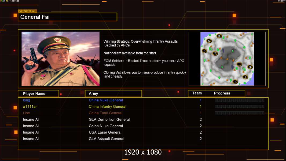Click Insane AI in the GLA Demolition General row
286x161 pixels.
(x=31, y=119)
